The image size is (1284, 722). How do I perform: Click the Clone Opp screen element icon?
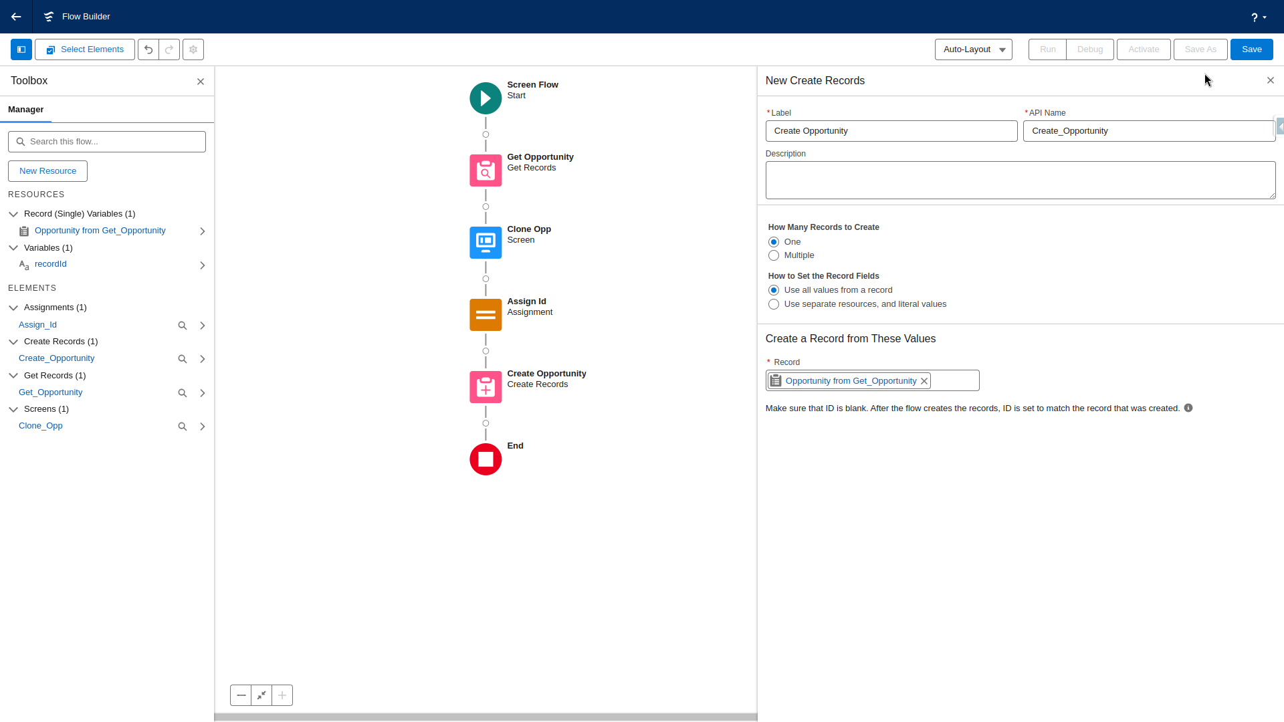[486, 243]
